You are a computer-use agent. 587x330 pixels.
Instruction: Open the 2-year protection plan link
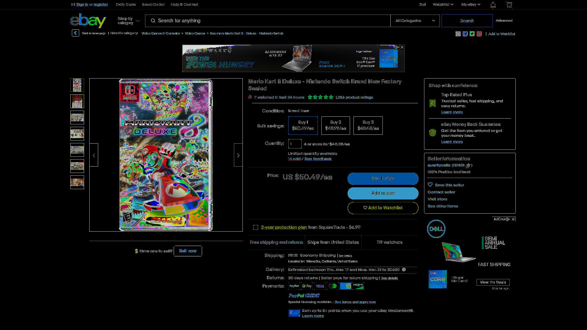(x=284, y=227)
